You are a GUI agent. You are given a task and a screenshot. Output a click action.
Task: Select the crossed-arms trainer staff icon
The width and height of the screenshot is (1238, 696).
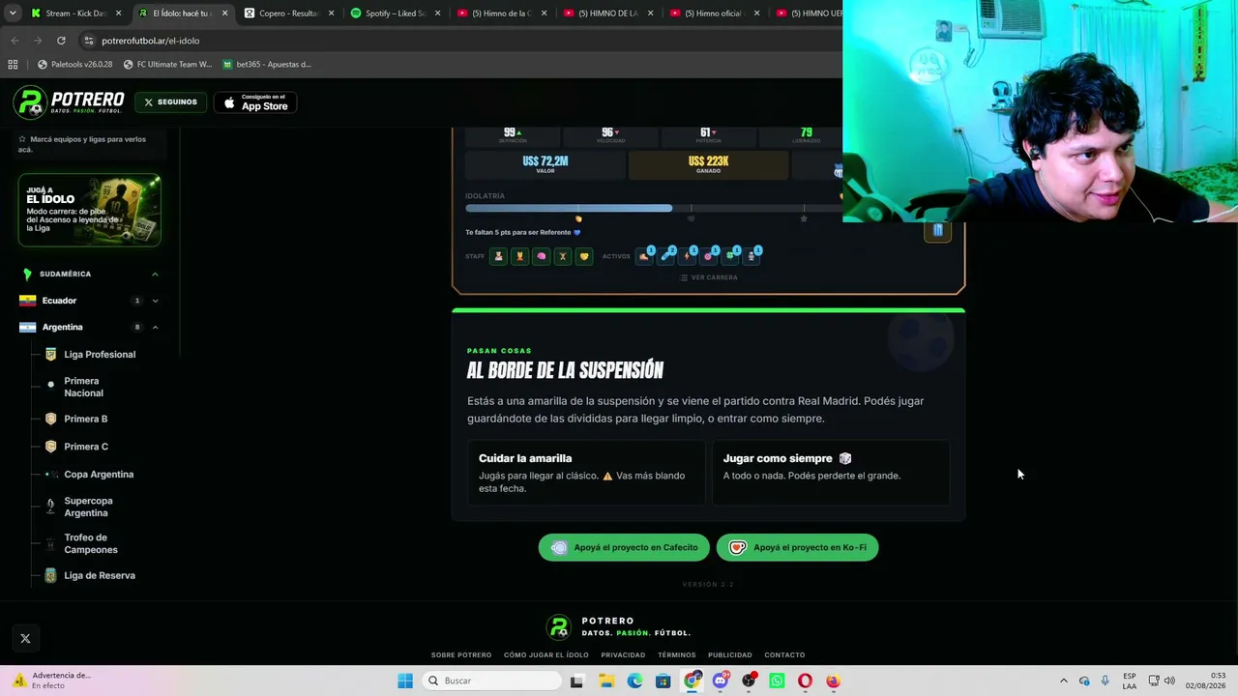(x=563, y=256)
